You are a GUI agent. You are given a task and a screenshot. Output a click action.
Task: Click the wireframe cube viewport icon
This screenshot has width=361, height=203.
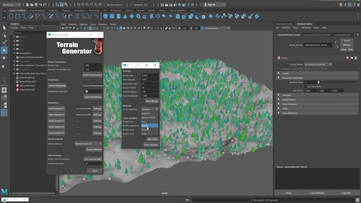coord(118,28)
